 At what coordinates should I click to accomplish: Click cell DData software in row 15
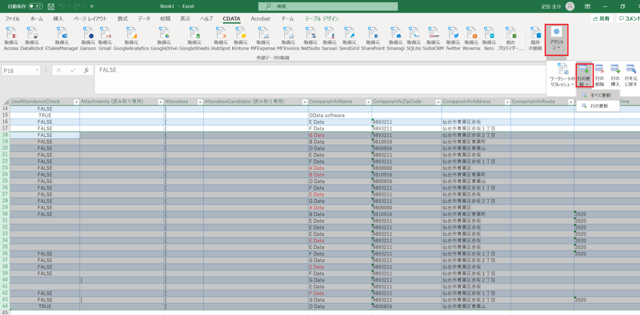point(340,115)
